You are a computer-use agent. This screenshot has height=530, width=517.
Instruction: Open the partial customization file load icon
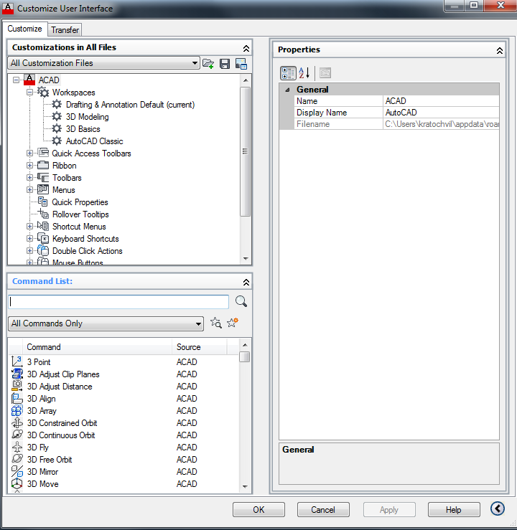click(208, 64)
